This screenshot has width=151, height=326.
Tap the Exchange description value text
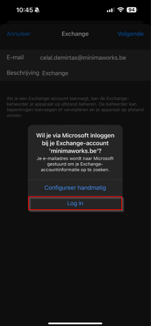[x=55, y=73]
